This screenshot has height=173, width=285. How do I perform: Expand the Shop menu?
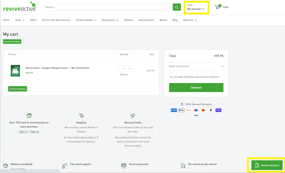click(20, 20)
